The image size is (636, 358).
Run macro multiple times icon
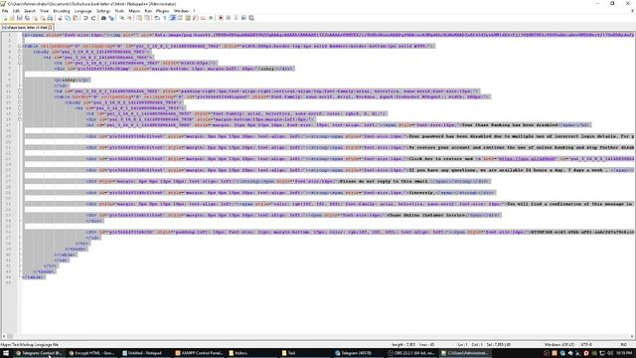[x=243, y=18]
